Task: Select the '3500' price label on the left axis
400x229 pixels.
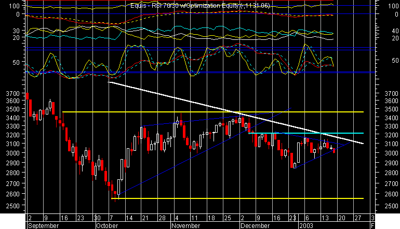Action: [13, 109]
